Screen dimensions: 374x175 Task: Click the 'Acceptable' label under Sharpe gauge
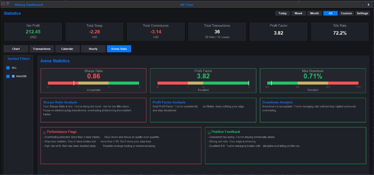click(93, 90)
